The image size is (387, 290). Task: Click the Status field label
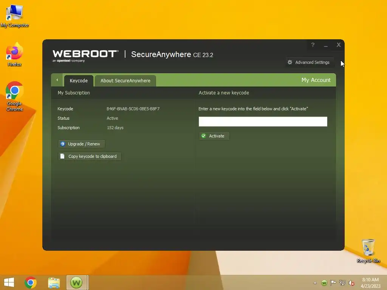click(x=63, y=118)
